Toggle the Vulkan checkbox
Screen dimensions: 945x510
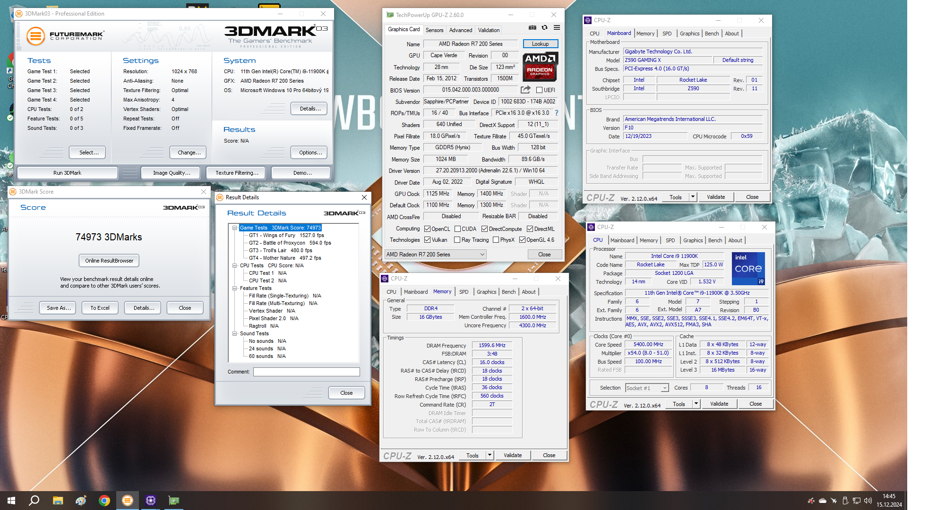click(427, 240)
